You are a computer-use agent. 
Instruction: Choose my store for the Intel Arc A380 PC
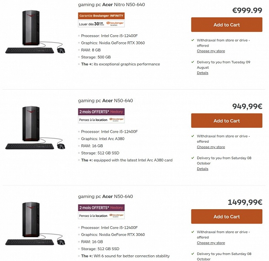point(211,147)
